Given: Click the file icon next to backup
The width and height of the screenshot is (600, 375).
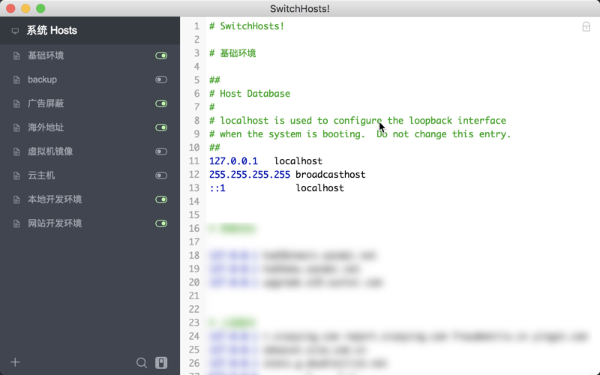Looking at the screenshot, I should pos(16,79).
